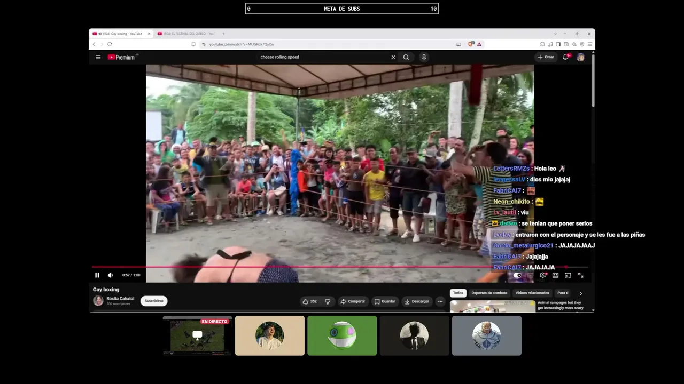Cast the video with the cast icon
684x384 pixels.
pos(568,275)
